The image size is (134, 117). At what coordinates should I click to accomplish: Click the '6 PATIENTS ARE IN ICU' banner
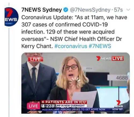pos(64,102)
